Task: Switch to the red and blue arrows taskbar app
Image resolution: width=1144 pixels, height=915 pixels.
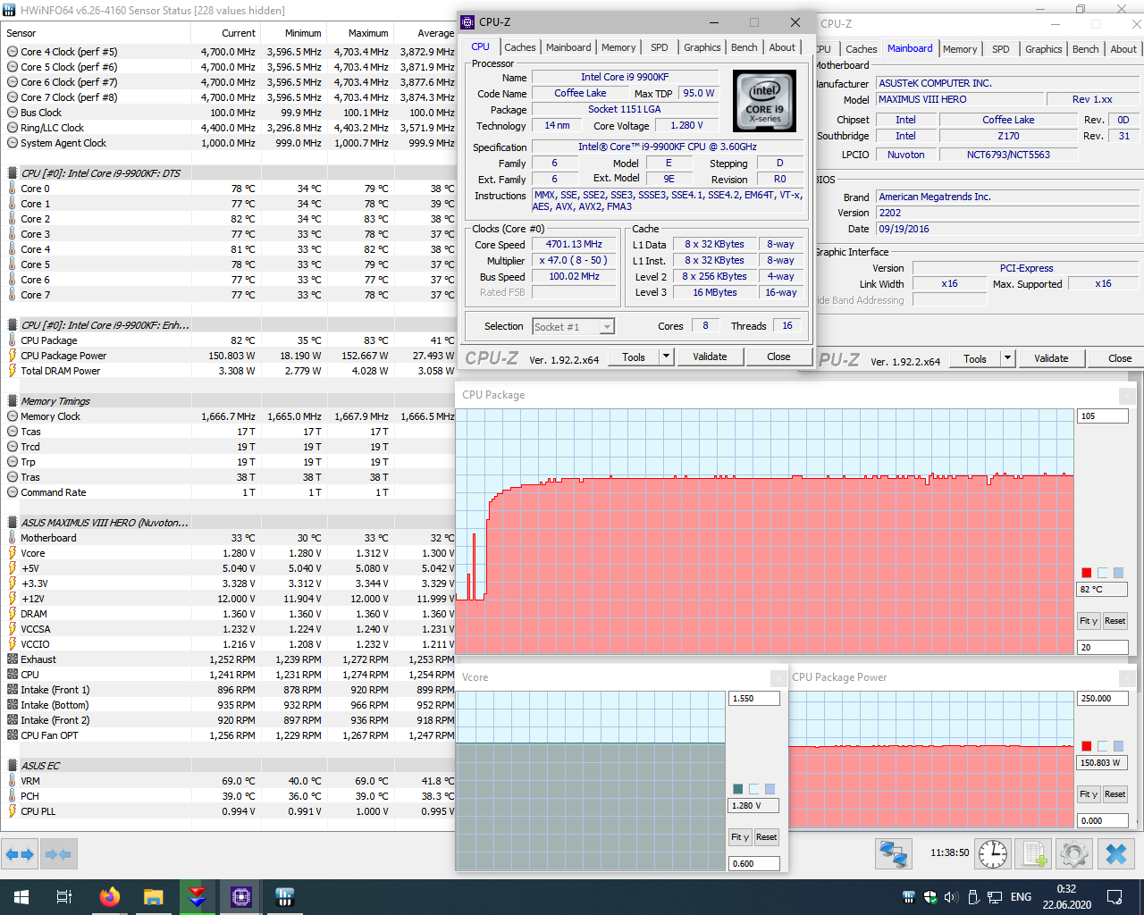Action: pyautogui.click(x=197, y=897)
